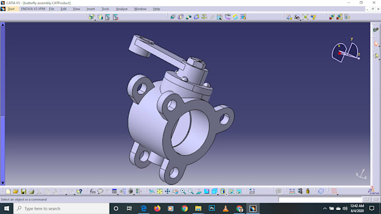381x214 pixels.
Task: Click the taskbar volume speaker icon
Action: (345, 208)
